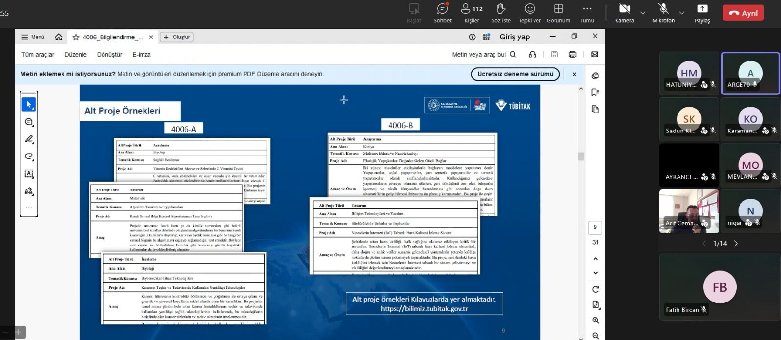Zoom in on the PDF page
This screenshot has width=781, height=340.
tap(596, 321)
